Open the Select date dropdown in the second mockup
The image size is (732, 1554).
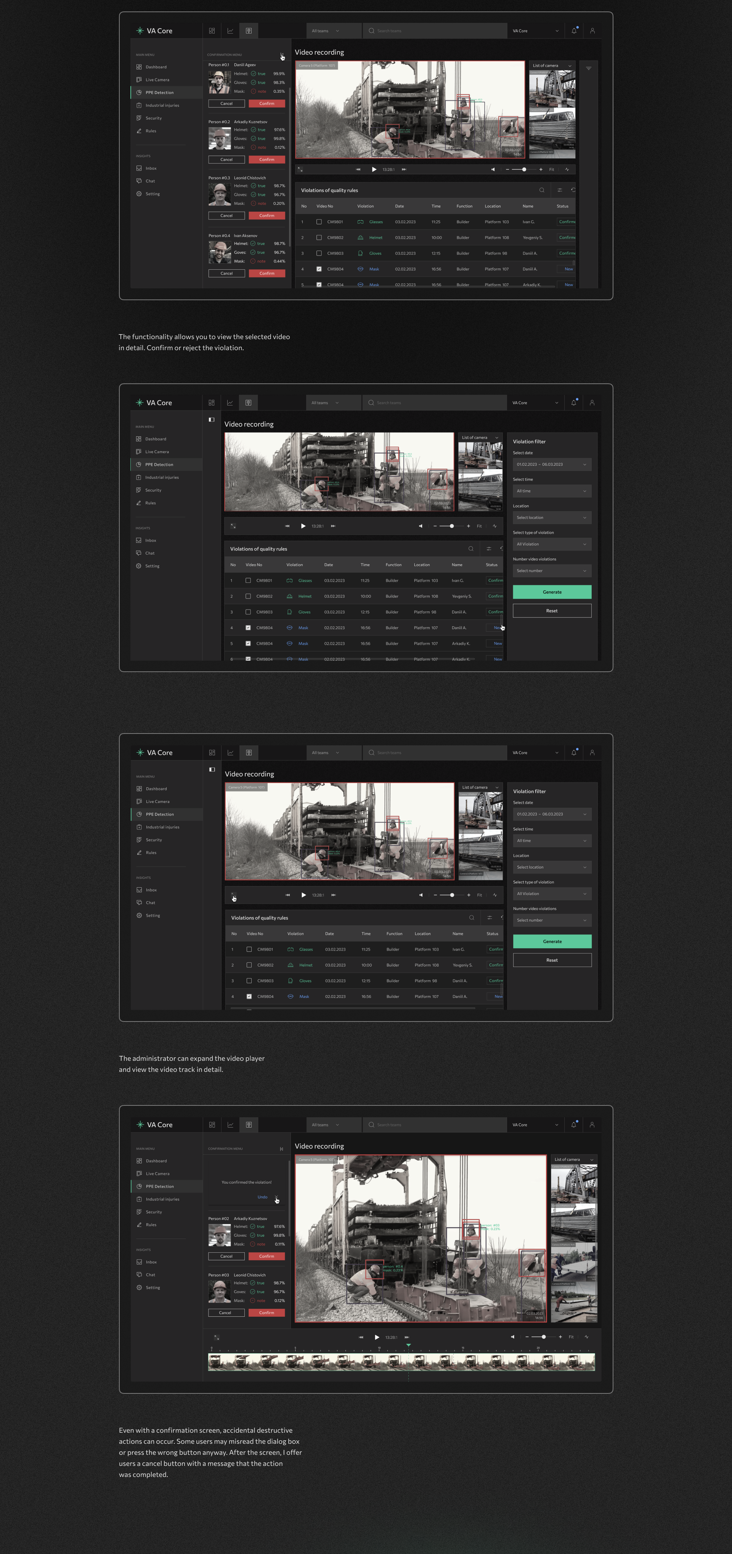click(x=552, y=465)
